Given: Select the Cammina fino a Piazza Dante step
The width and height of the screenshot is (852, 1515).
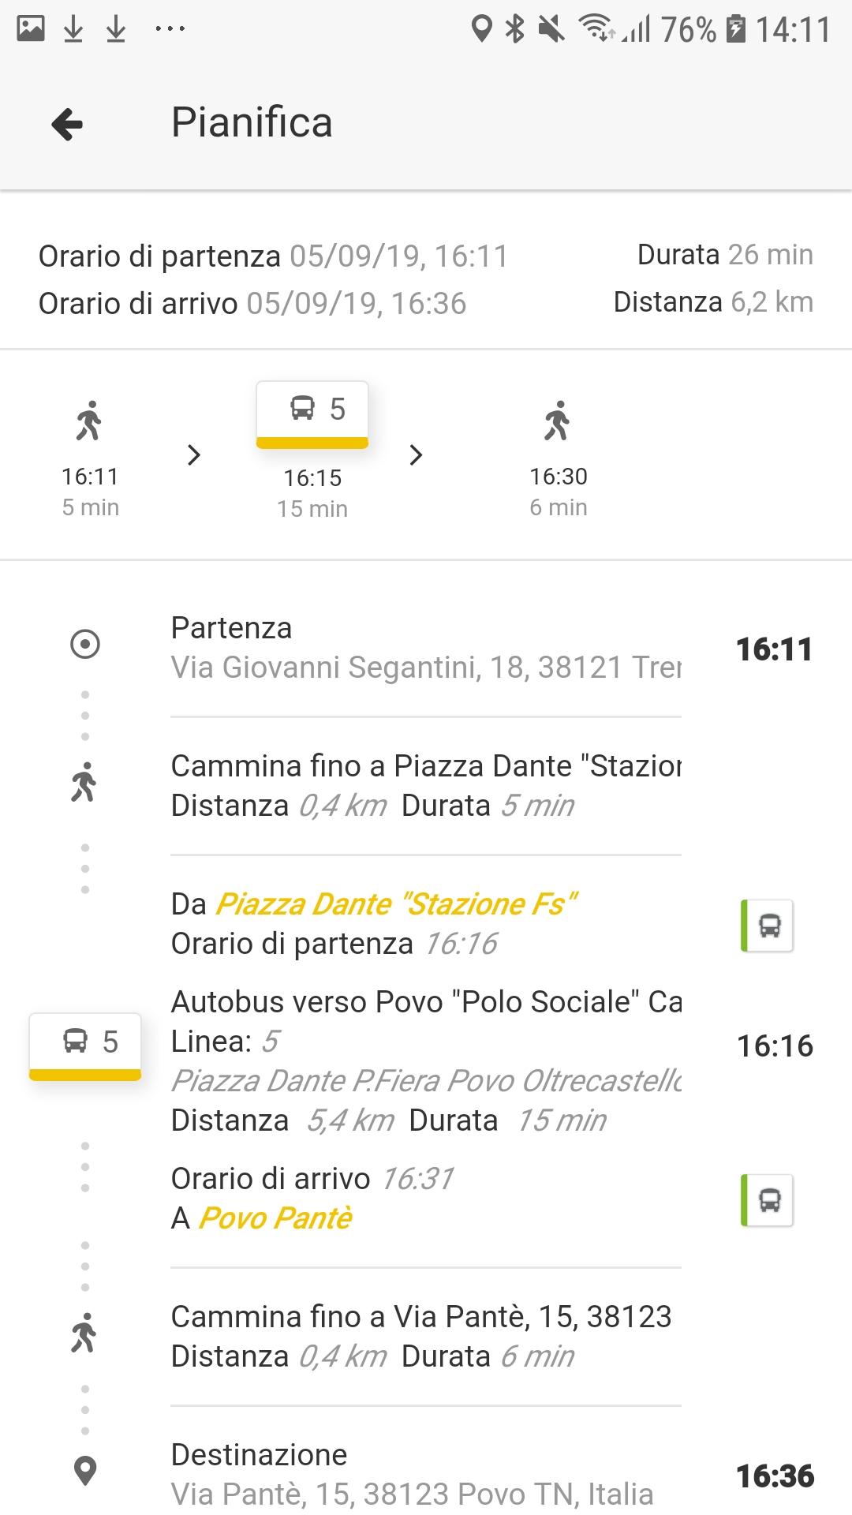Looking at the screenshot, I should (x=426, y=786).
